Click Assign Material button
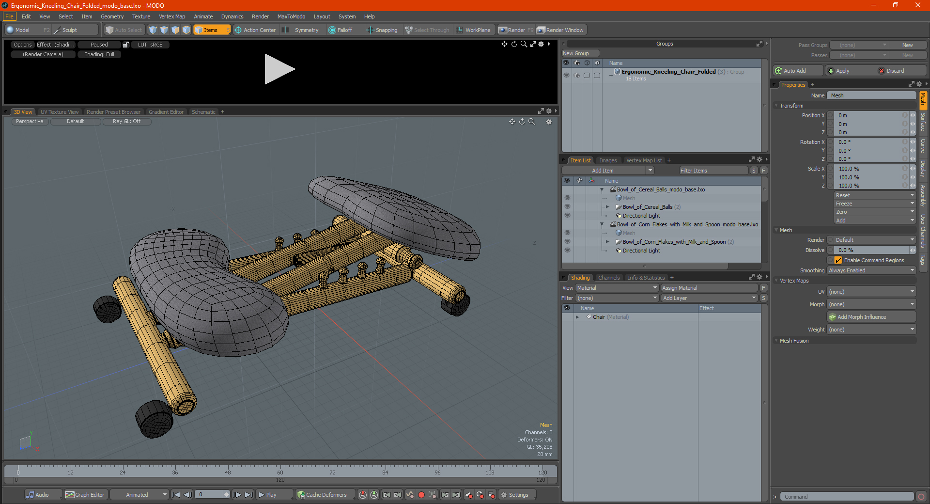The height and width of the screenshot is (504, 930). (x=709, y=288)
